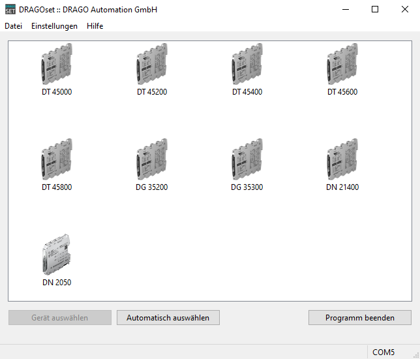
Task: Select the DN 21400 device icon
Action: tap(342, 159)
